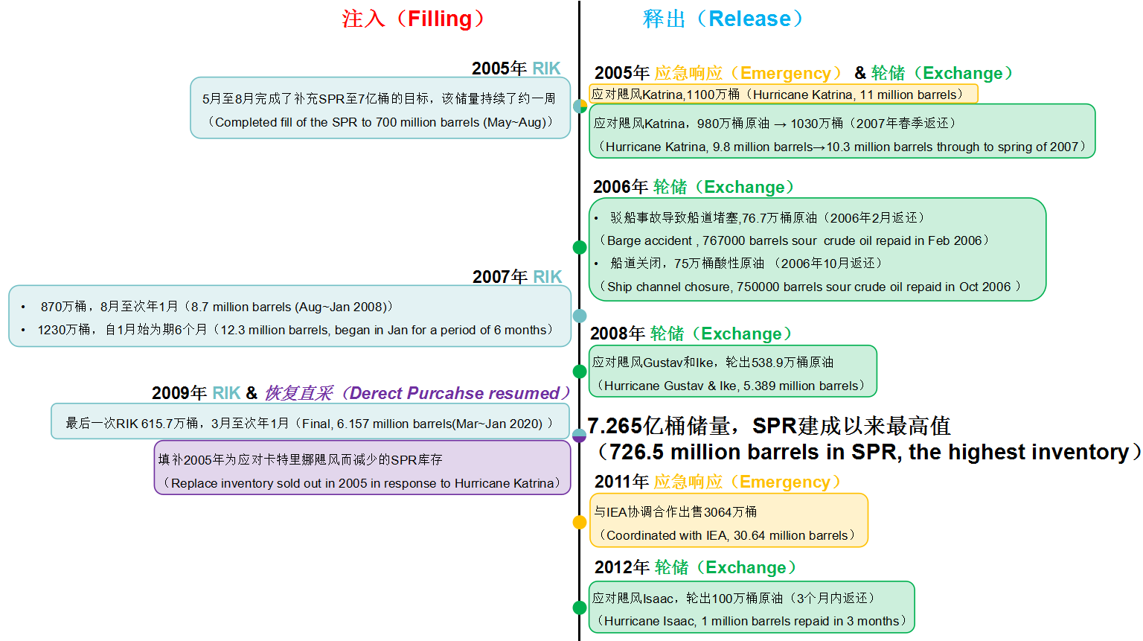Click the green timeline dot beside Gustav & Ike box
This screenshot has height=641, width=1143.
(x=580, y=371)
